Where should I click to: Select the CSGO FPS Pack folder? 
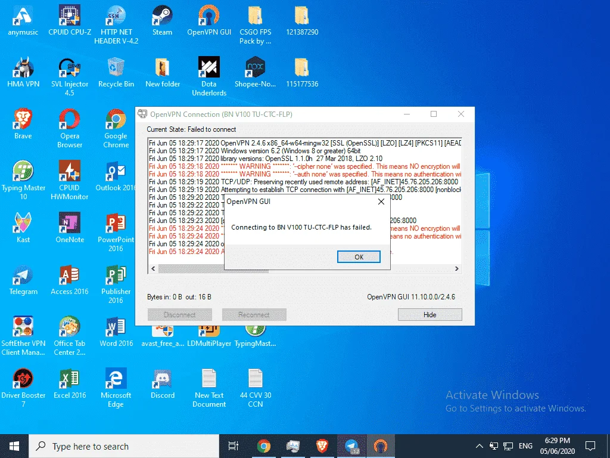click(255, 25)
